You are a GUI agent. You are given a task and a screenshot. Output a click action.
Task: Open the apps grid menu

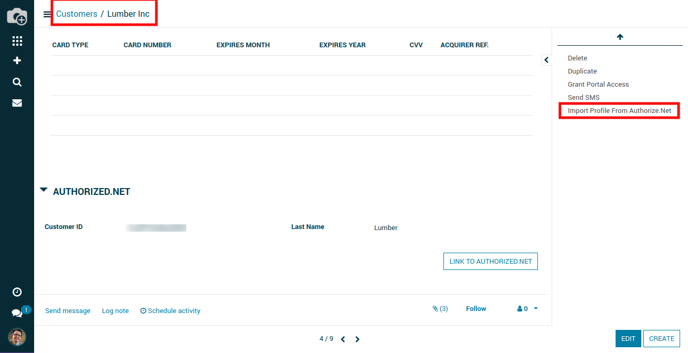coord(17,41)
